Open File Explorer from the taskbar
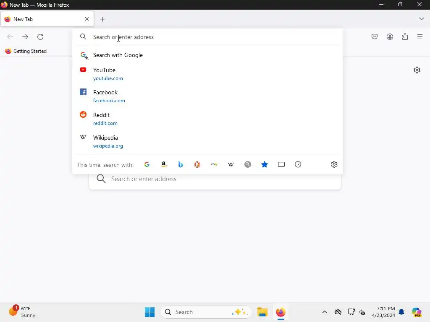The image size is (430, 322). [262, 312]
